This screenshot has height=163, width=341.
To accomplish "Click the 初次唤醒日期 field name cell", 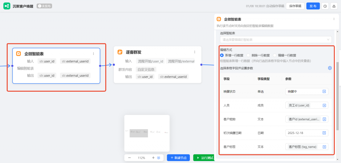I will tap(232, 133).
